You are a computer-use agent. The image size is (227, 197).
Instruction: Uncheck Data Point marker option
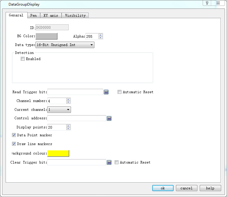click(14, 135)
